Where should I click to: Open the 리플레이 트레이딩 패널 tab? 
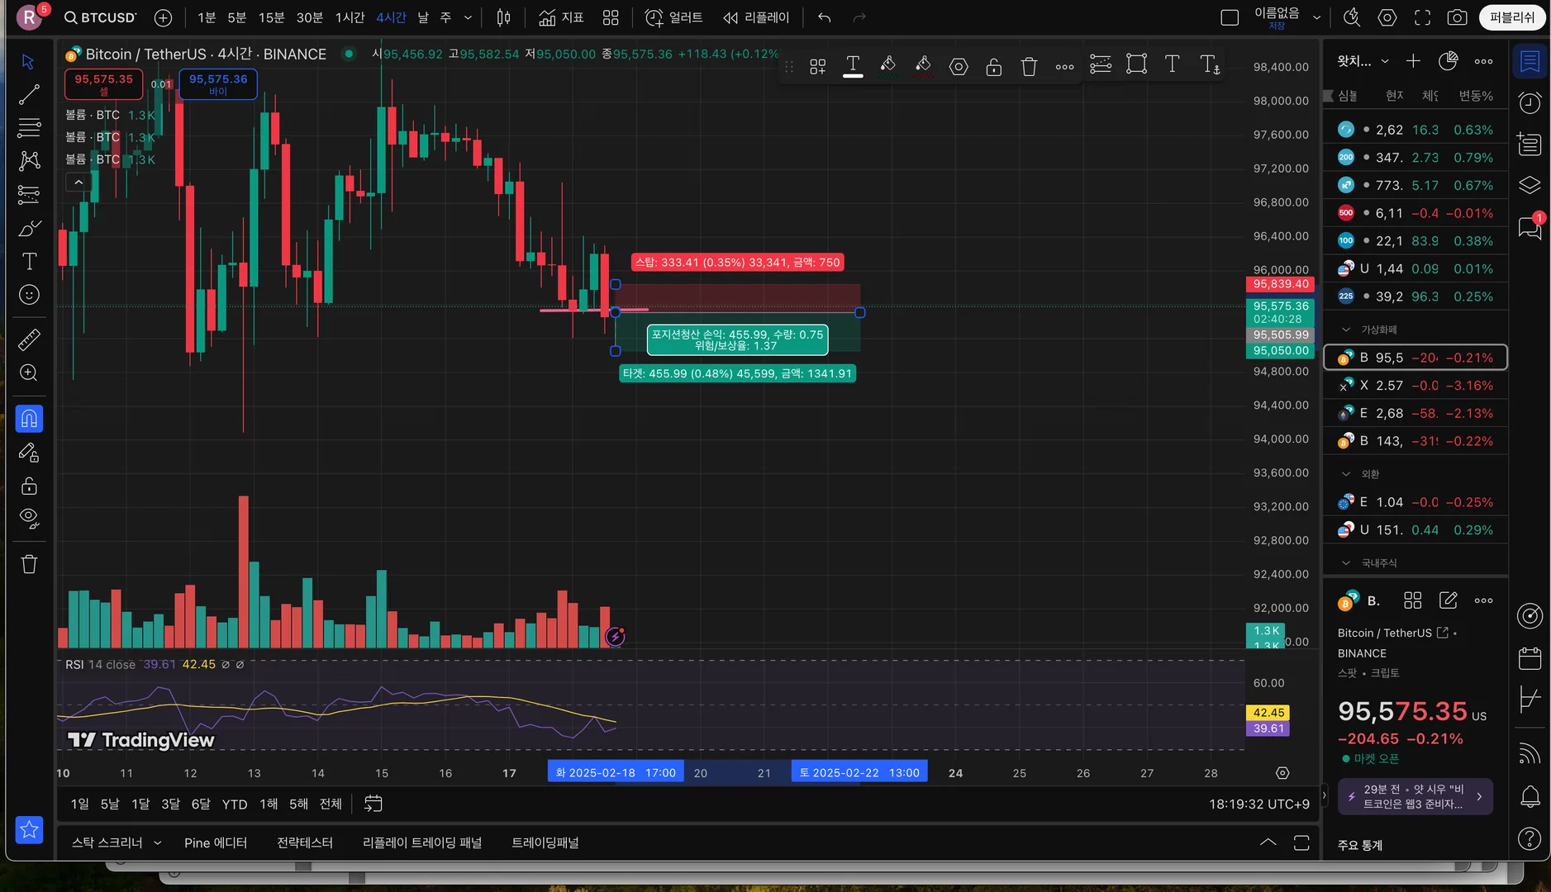(422, 842)
